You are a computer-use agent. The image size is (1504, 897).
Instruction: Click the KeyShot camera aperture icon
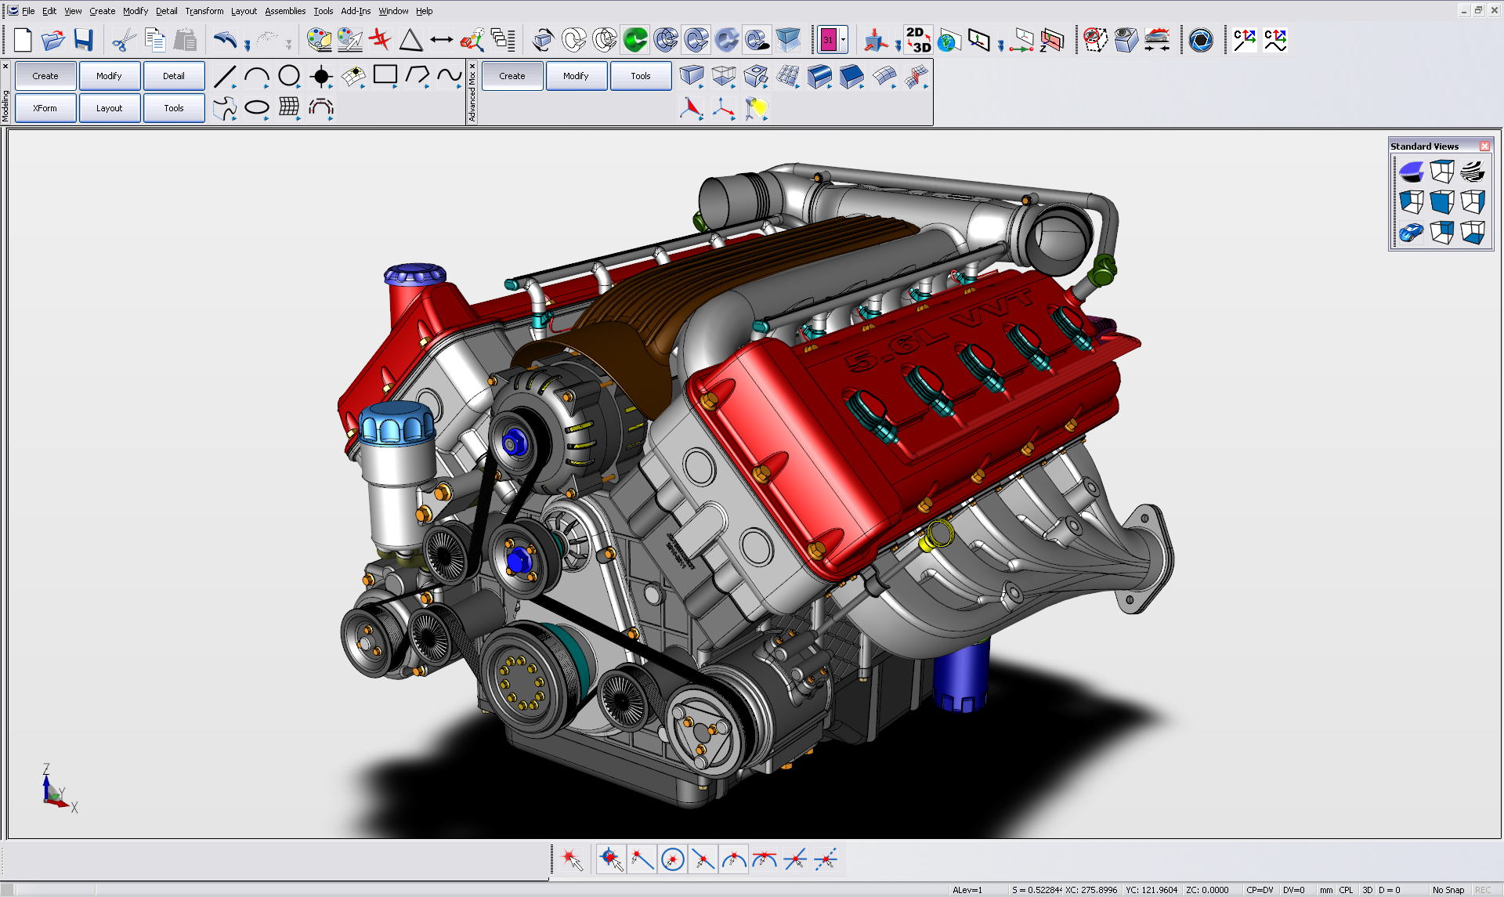(1201, 40)
